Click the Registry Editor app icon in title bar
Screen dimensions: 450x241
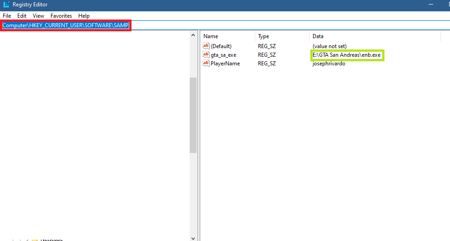click(x=6, y=5)
